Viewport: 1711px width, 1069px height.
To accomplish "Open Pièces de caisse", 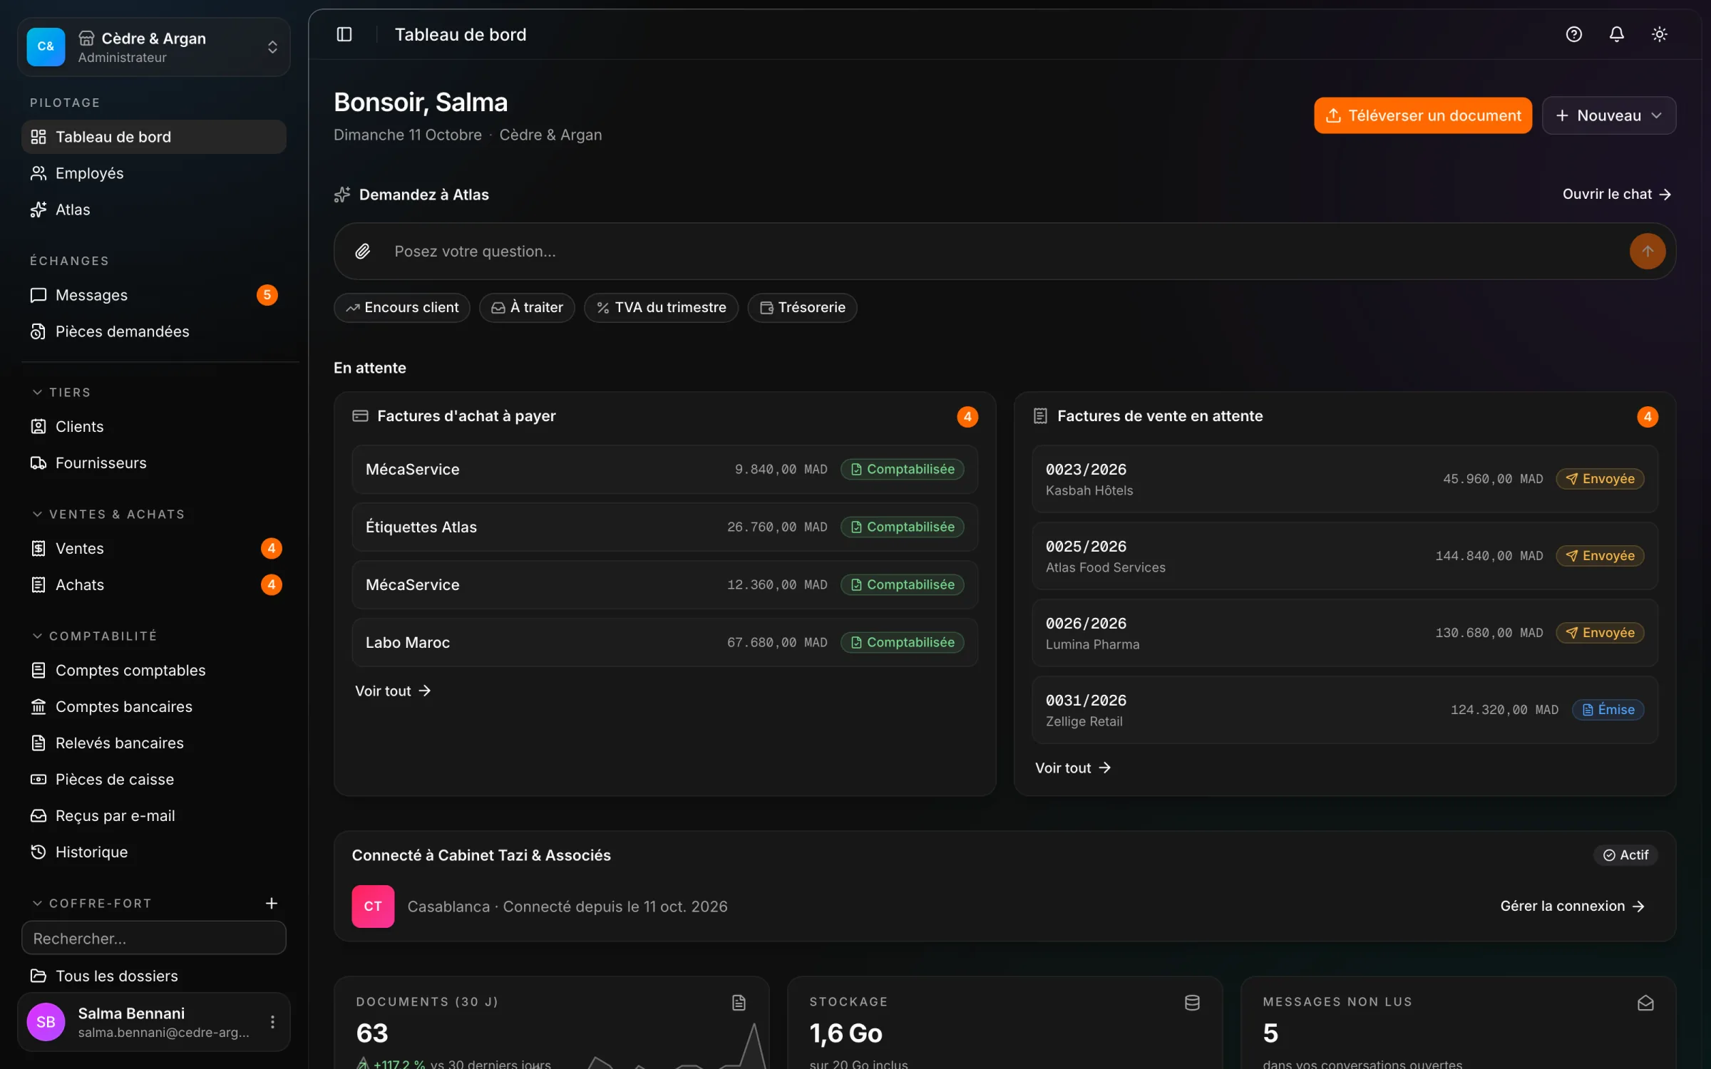I will coord(154,779).
